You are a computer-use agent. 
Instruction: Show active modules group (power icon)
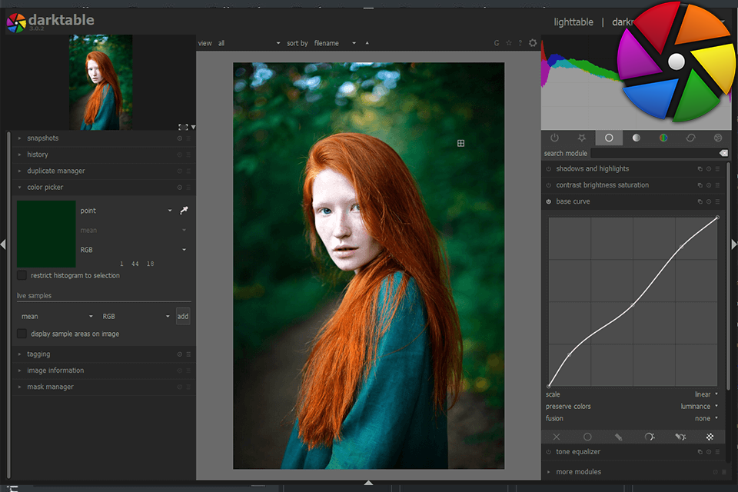[x=554, y=138]
